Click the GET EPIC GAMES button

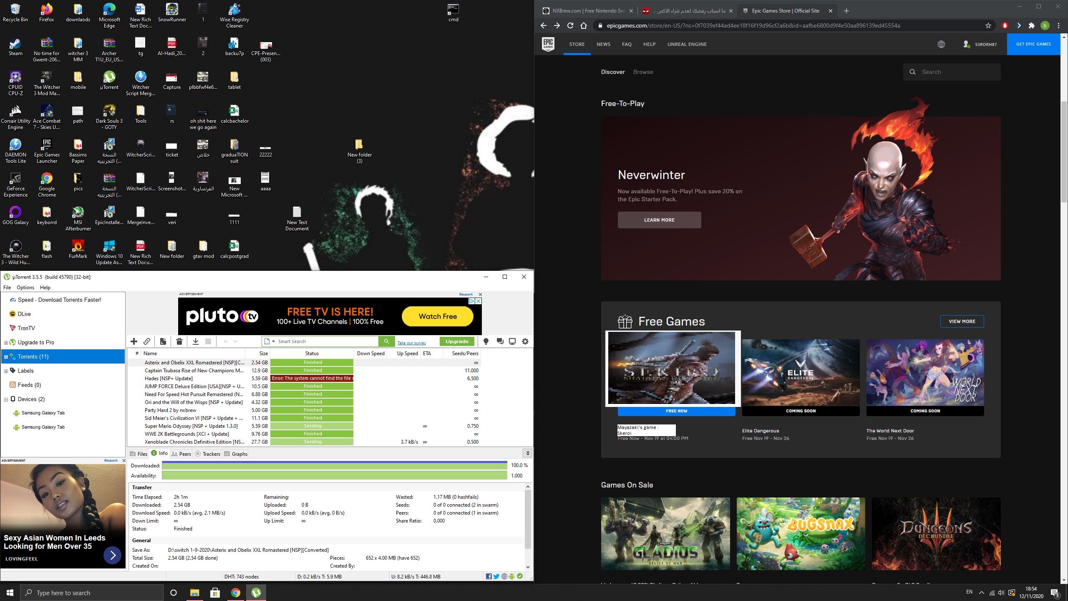point(1033,44)
